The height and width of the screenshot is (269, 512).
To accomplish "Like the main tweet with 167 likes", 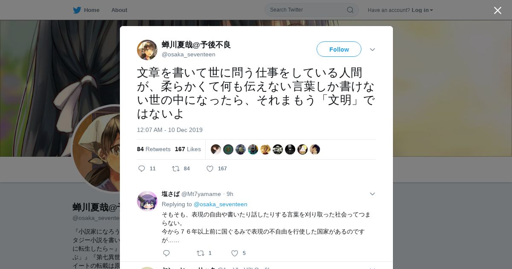I will 210,169.
